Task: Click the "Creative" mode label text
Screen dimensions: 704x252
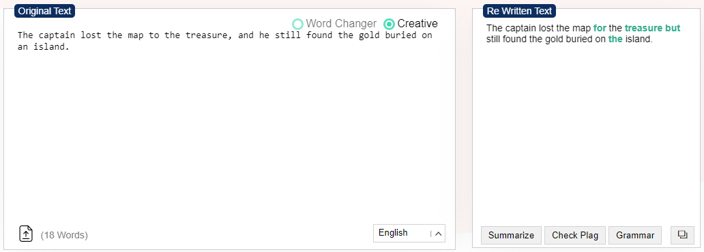Action: click(x=417, y=23)
